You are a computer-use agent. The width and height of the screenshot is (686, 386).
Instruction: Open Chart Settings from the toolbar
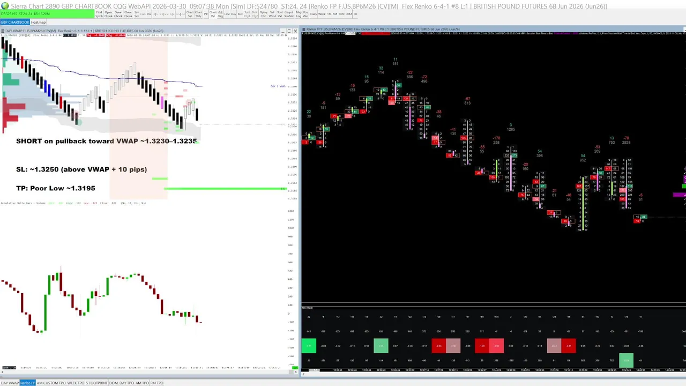190,14
